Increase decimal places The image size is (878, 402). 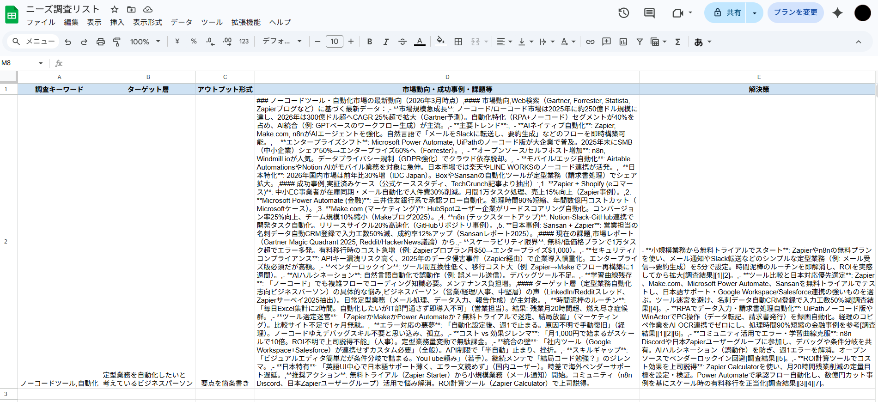coord(227,42)
